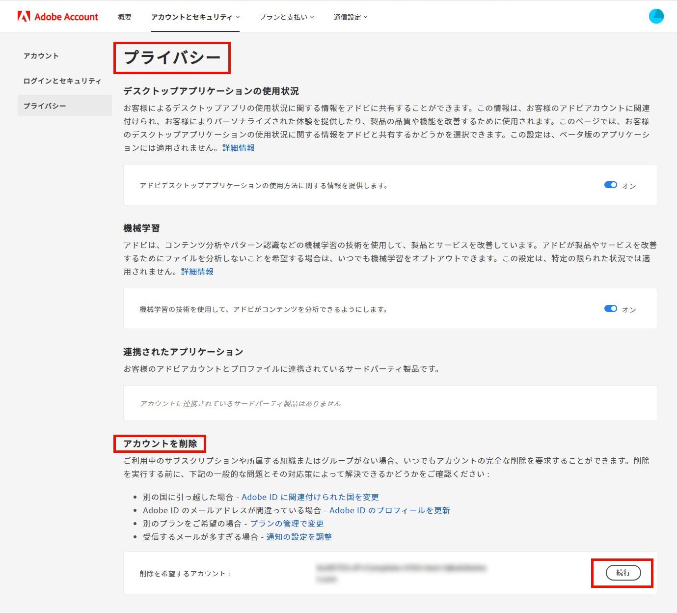The image size is (677, 613).
Task: Open Adobe ID のプロフィールを更新 link
Action: (x=390, y=510)
